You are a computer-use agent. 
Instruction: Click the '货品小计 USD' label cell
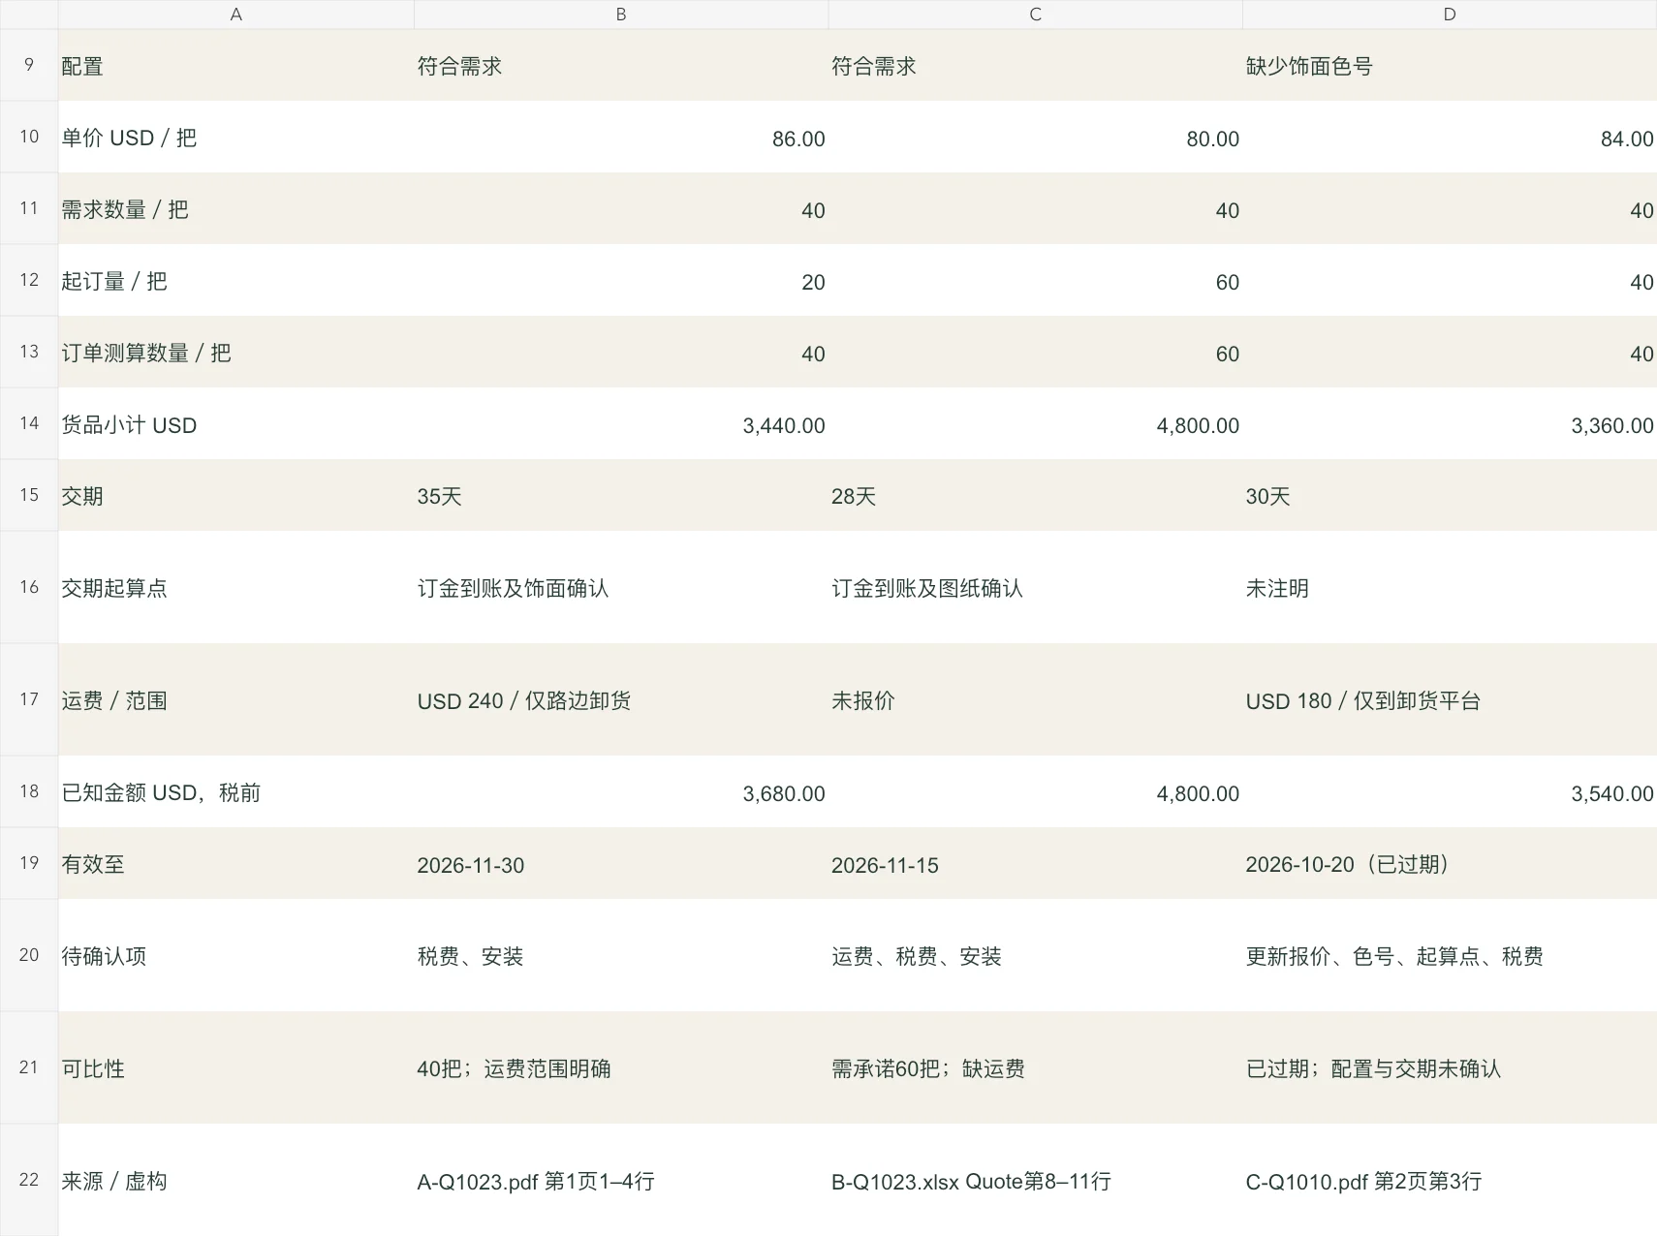(236, 424)
